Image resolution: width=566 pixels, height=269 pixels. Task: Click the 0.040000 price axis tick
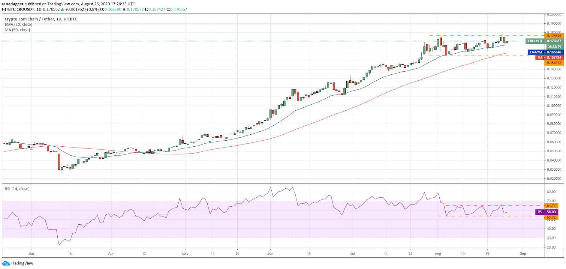click(x=554, y=160)
